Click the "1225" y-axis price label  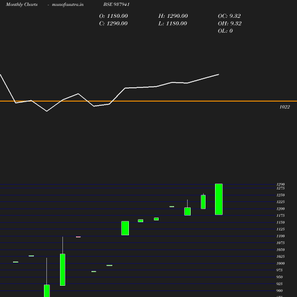(x=280, y=202)
